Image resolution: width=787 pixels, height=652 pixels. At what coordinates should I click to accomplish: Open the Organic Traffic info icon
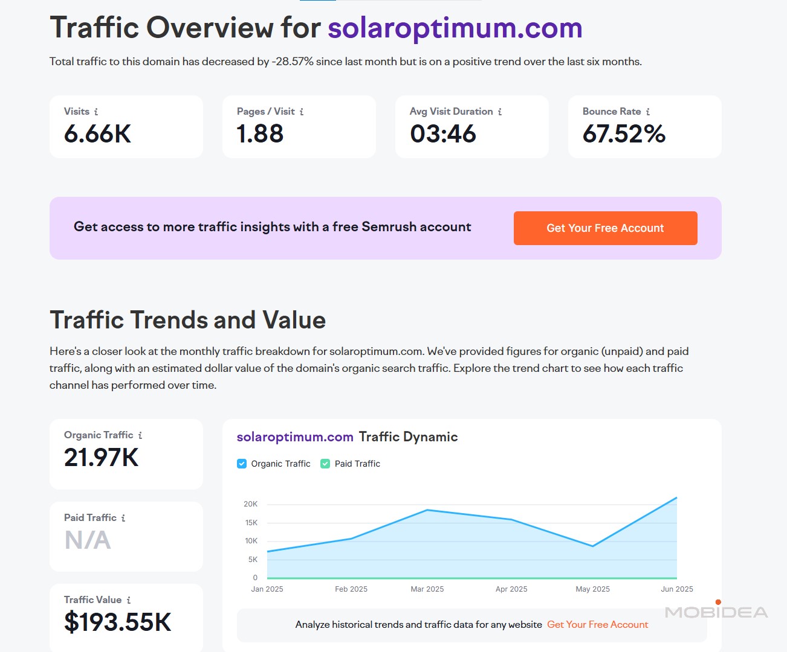coord(140,435)
